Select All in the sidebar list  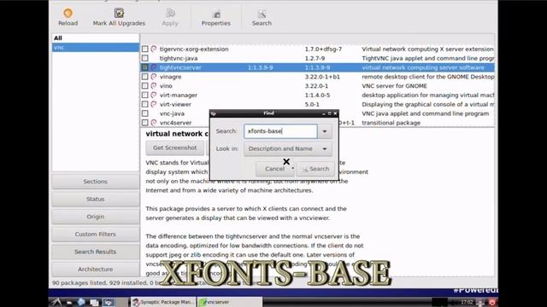[95, 38]
